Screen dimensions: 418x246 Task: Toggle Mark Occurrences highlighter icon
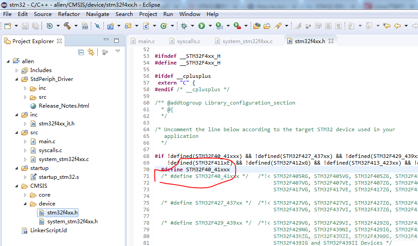pyautogui.click(x=298, y=26)
